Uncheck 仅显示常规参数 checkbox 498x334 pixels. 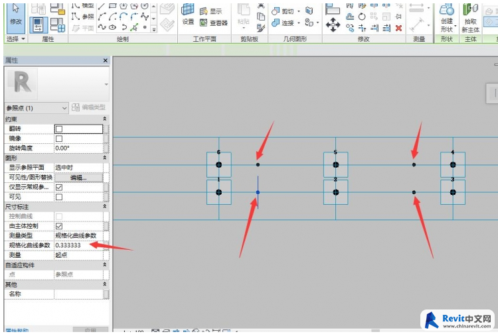(x=59, y=188)
